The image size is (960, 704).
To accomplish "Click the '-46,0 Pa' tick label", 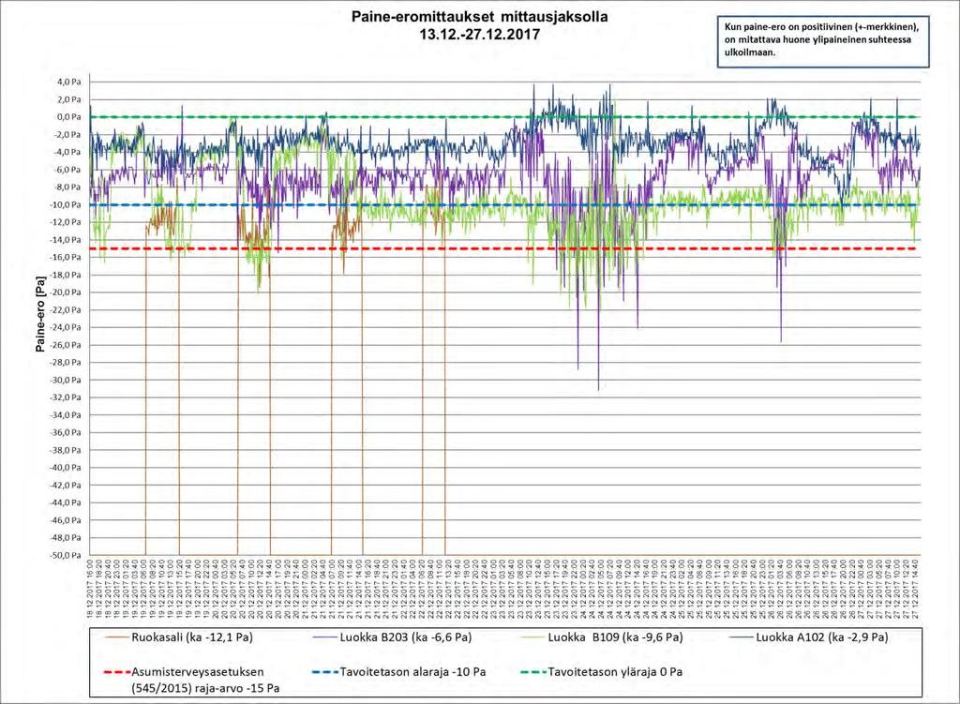I will coord(65,520).
